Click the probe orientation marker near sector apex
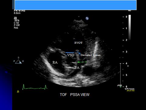This screenshot has height=110, width=146. click(87, 18)
